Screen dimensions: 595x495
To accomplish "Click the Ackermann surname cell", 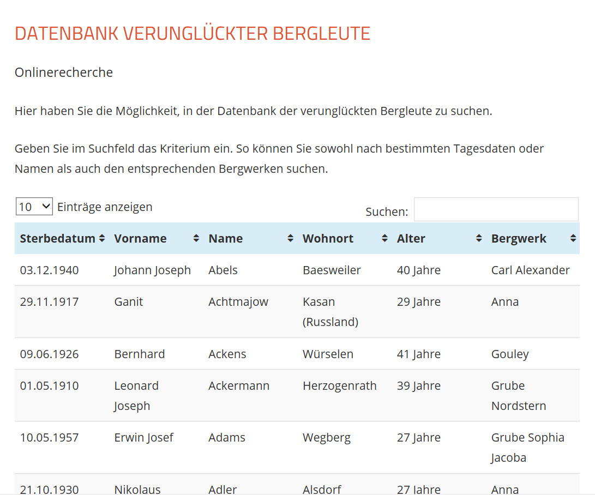I will coord(239,385).
